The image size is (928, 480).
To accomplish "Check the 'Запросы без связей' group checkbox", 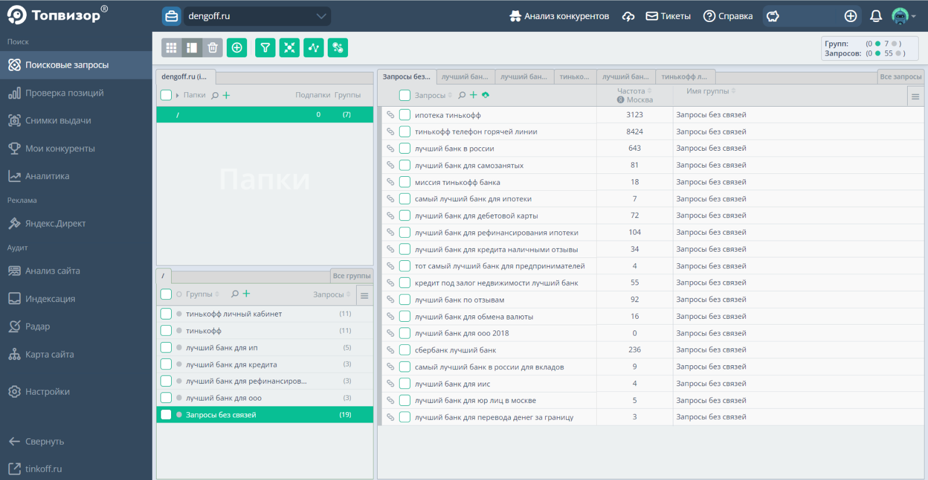I will pyautogui.click(x=166, y=414).
